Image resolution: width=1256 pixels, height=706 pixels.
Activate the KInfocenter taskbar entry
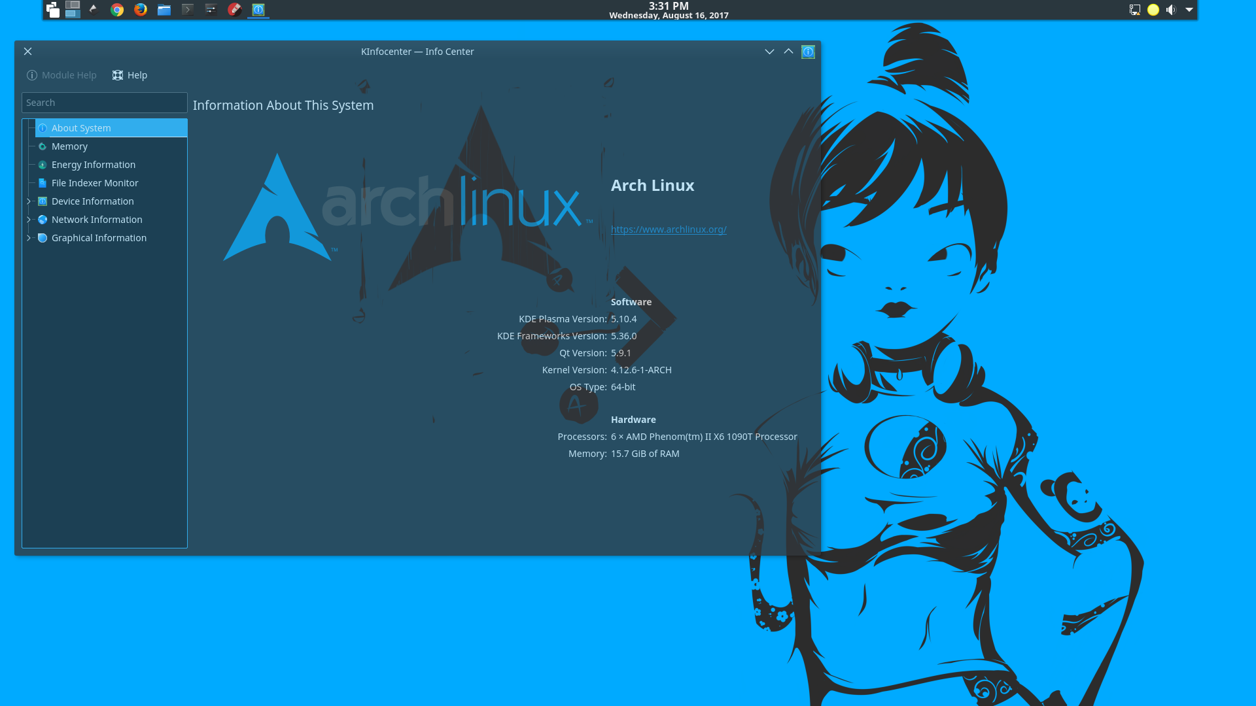coord(258,9)
